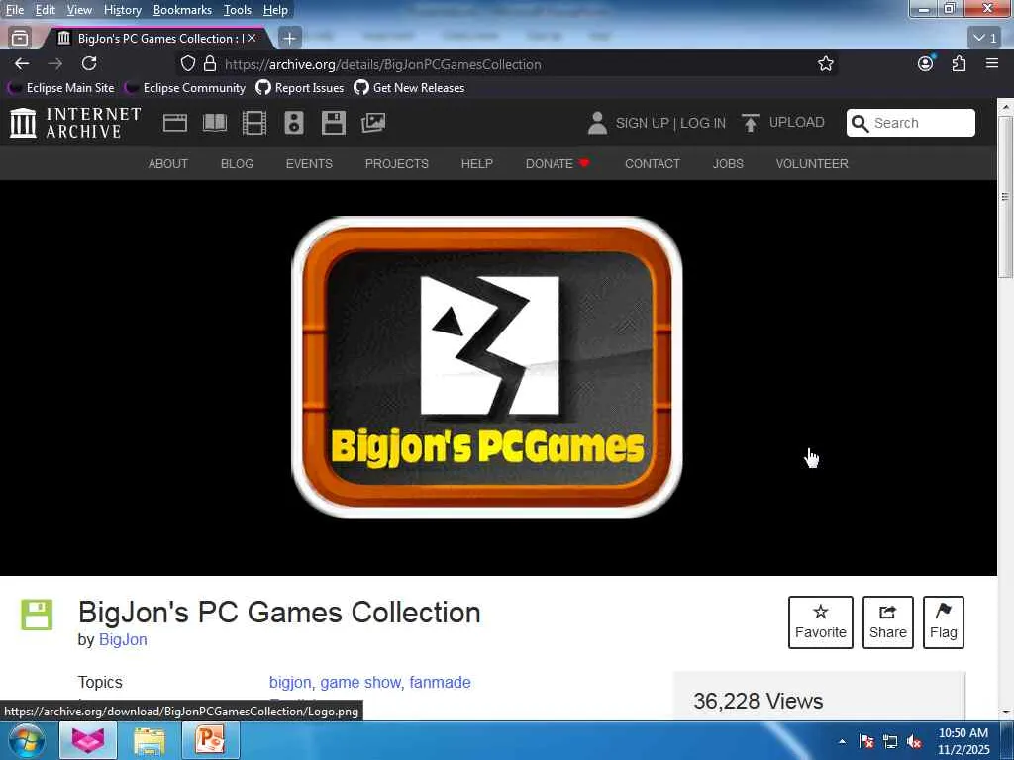Open the Get New Releases bookmark

(409, 88)
